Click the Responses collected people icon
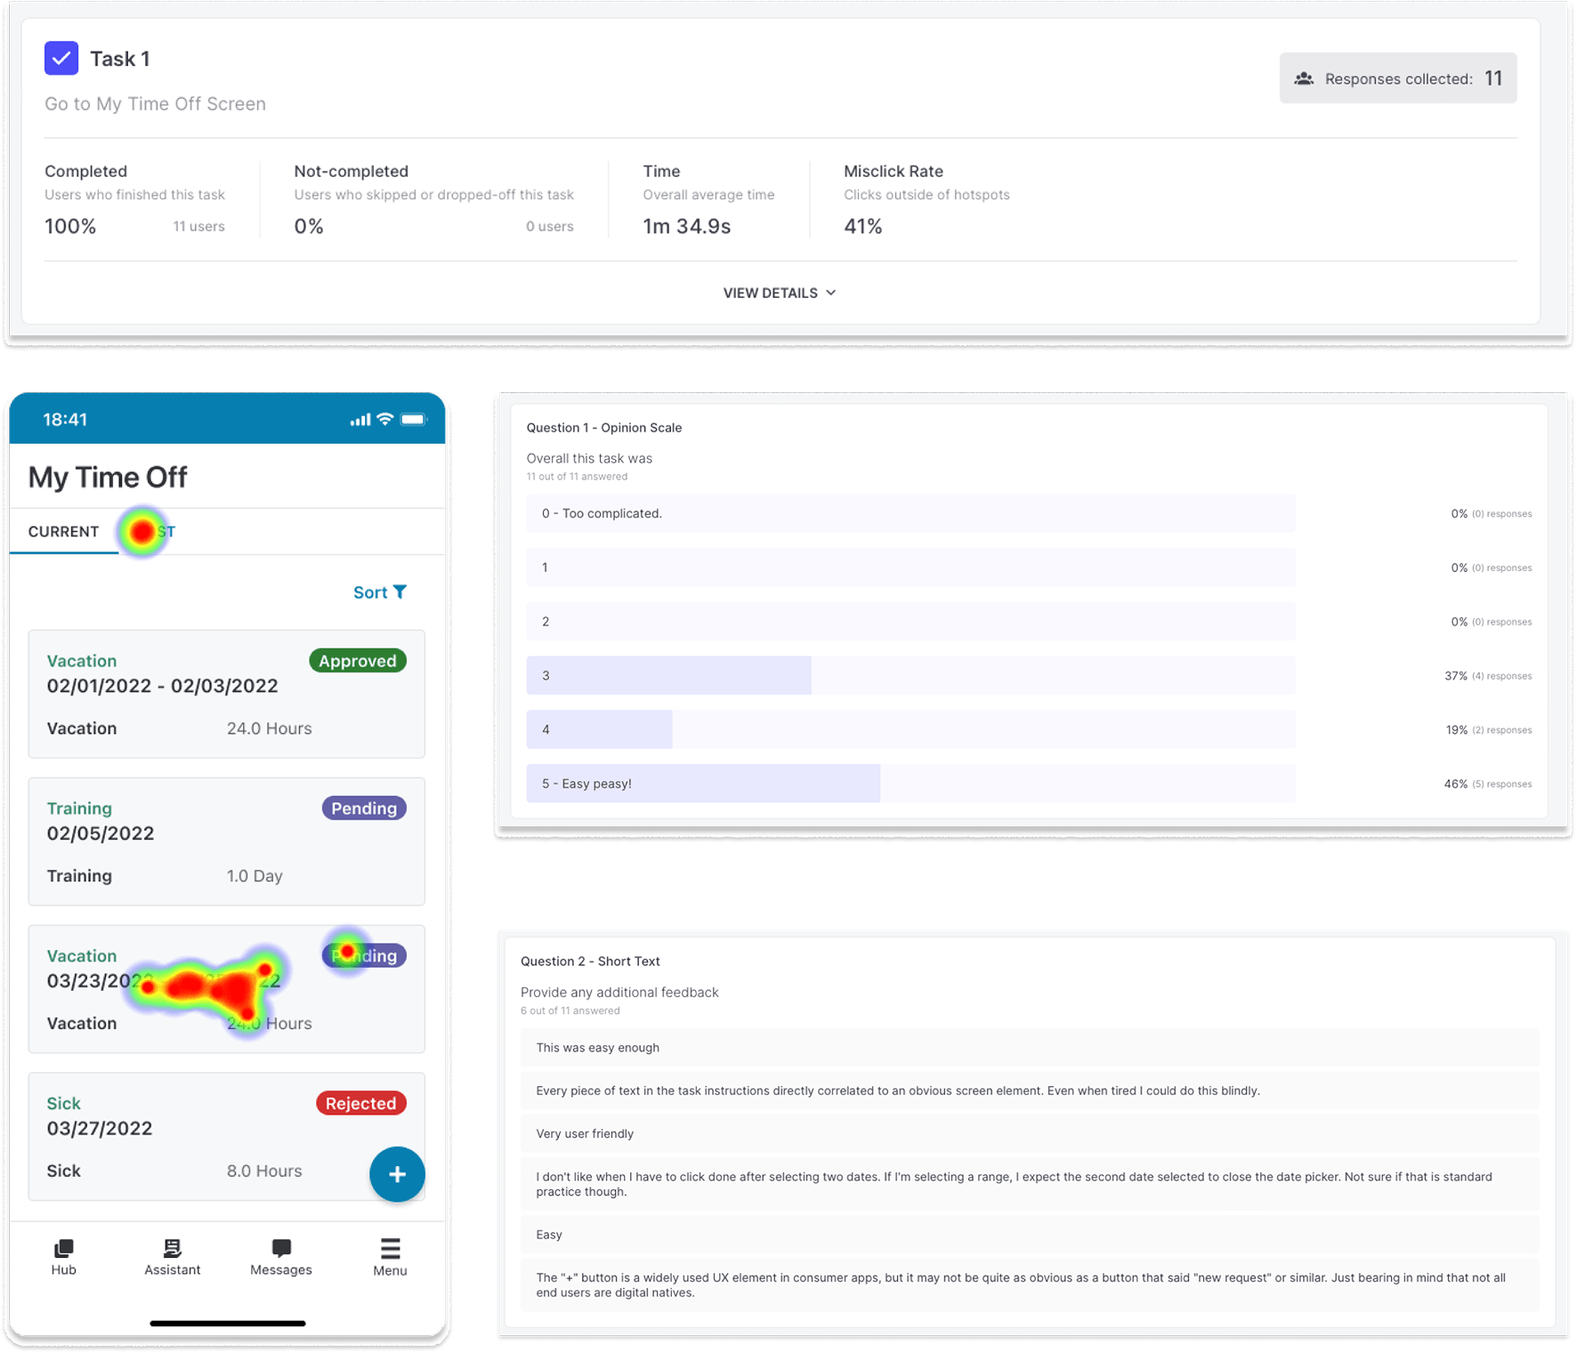 [1304, 79]
